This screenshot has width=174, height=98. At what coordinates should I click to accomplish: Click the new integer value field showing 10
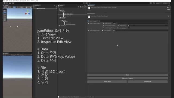[133, 21]
